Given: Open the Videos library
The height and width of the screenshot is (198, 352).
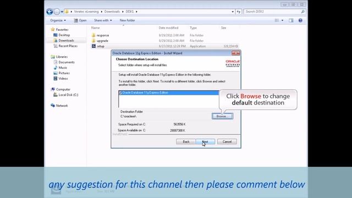Looking at the screenshot, I should [63, 78].
